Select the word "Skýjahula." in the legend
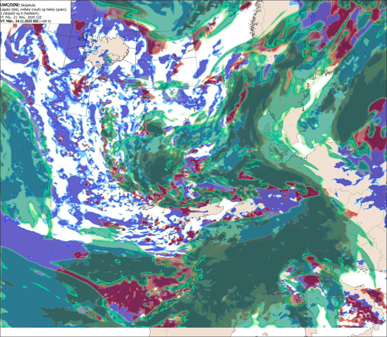The height and width of the screenshot is (337, 387). pos(29,5)
